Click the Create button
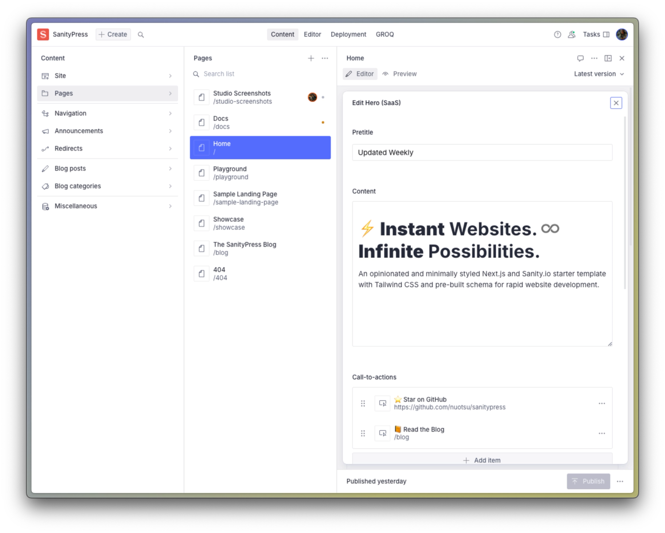This screenshot has height=533, width=665. tap(113, 35)
